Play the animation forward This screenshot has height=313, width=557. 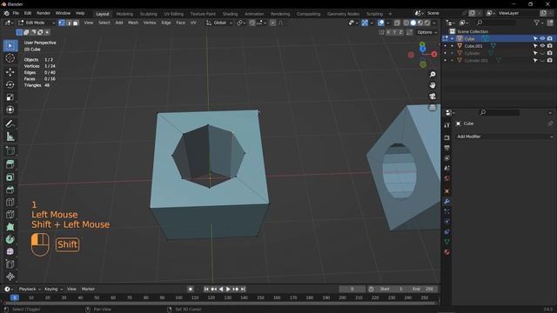[x=228, y=290]
